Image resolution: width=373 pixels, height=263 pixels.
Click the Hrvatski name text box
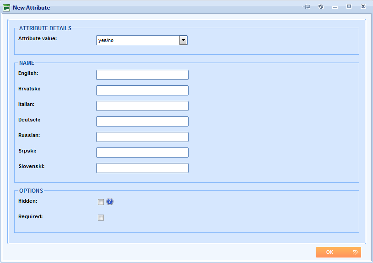(x=142, y=90)
